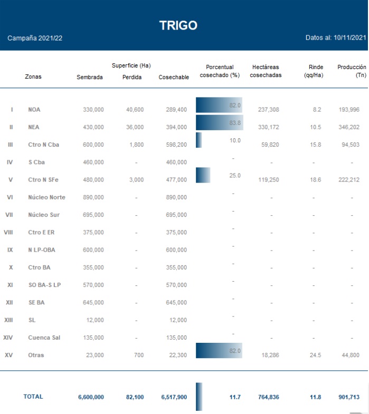369x414 pixels.
Task: Click the Cuenca Sal zone name
Action: (44, 338)
